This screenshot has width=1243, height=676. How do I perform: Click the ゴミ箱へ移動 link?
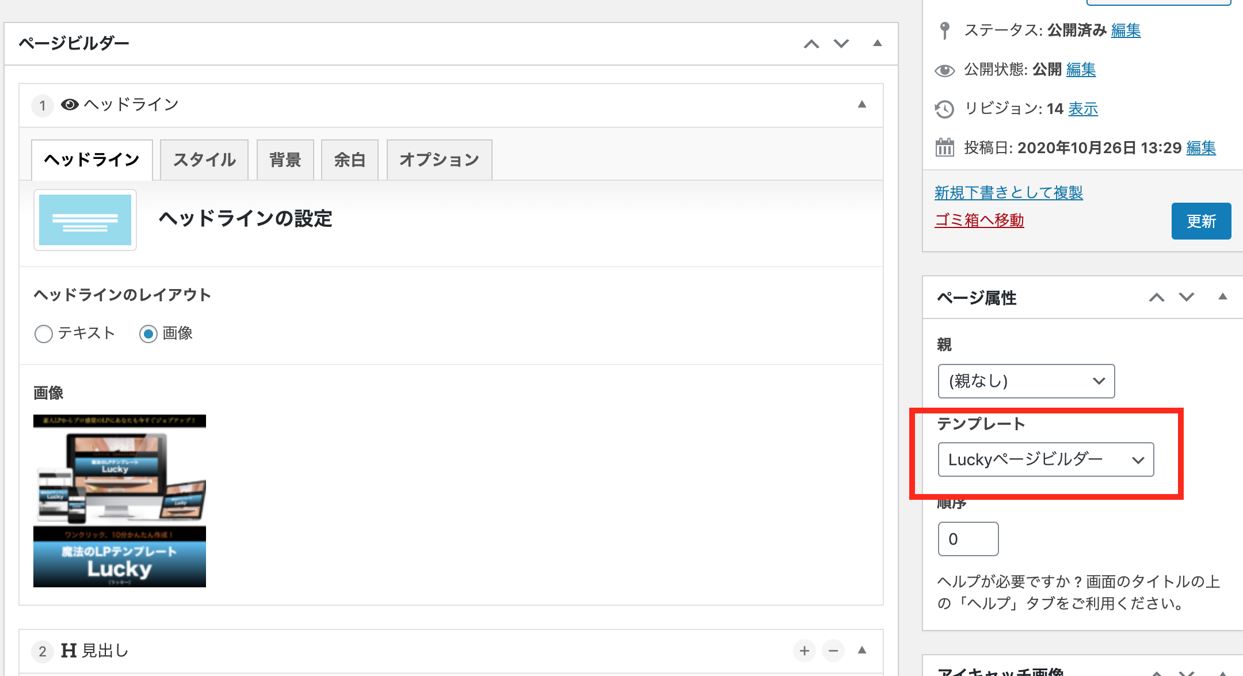click(x=979, y=220)
